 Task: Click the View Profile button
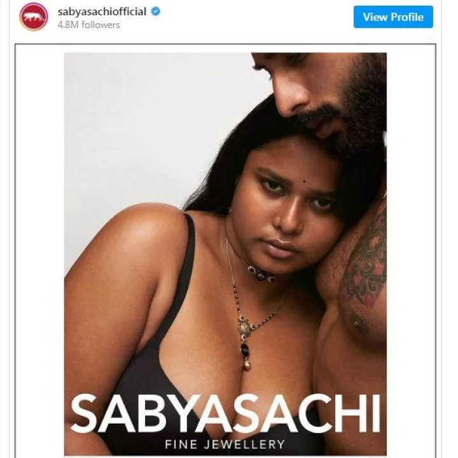pos(393,17)
